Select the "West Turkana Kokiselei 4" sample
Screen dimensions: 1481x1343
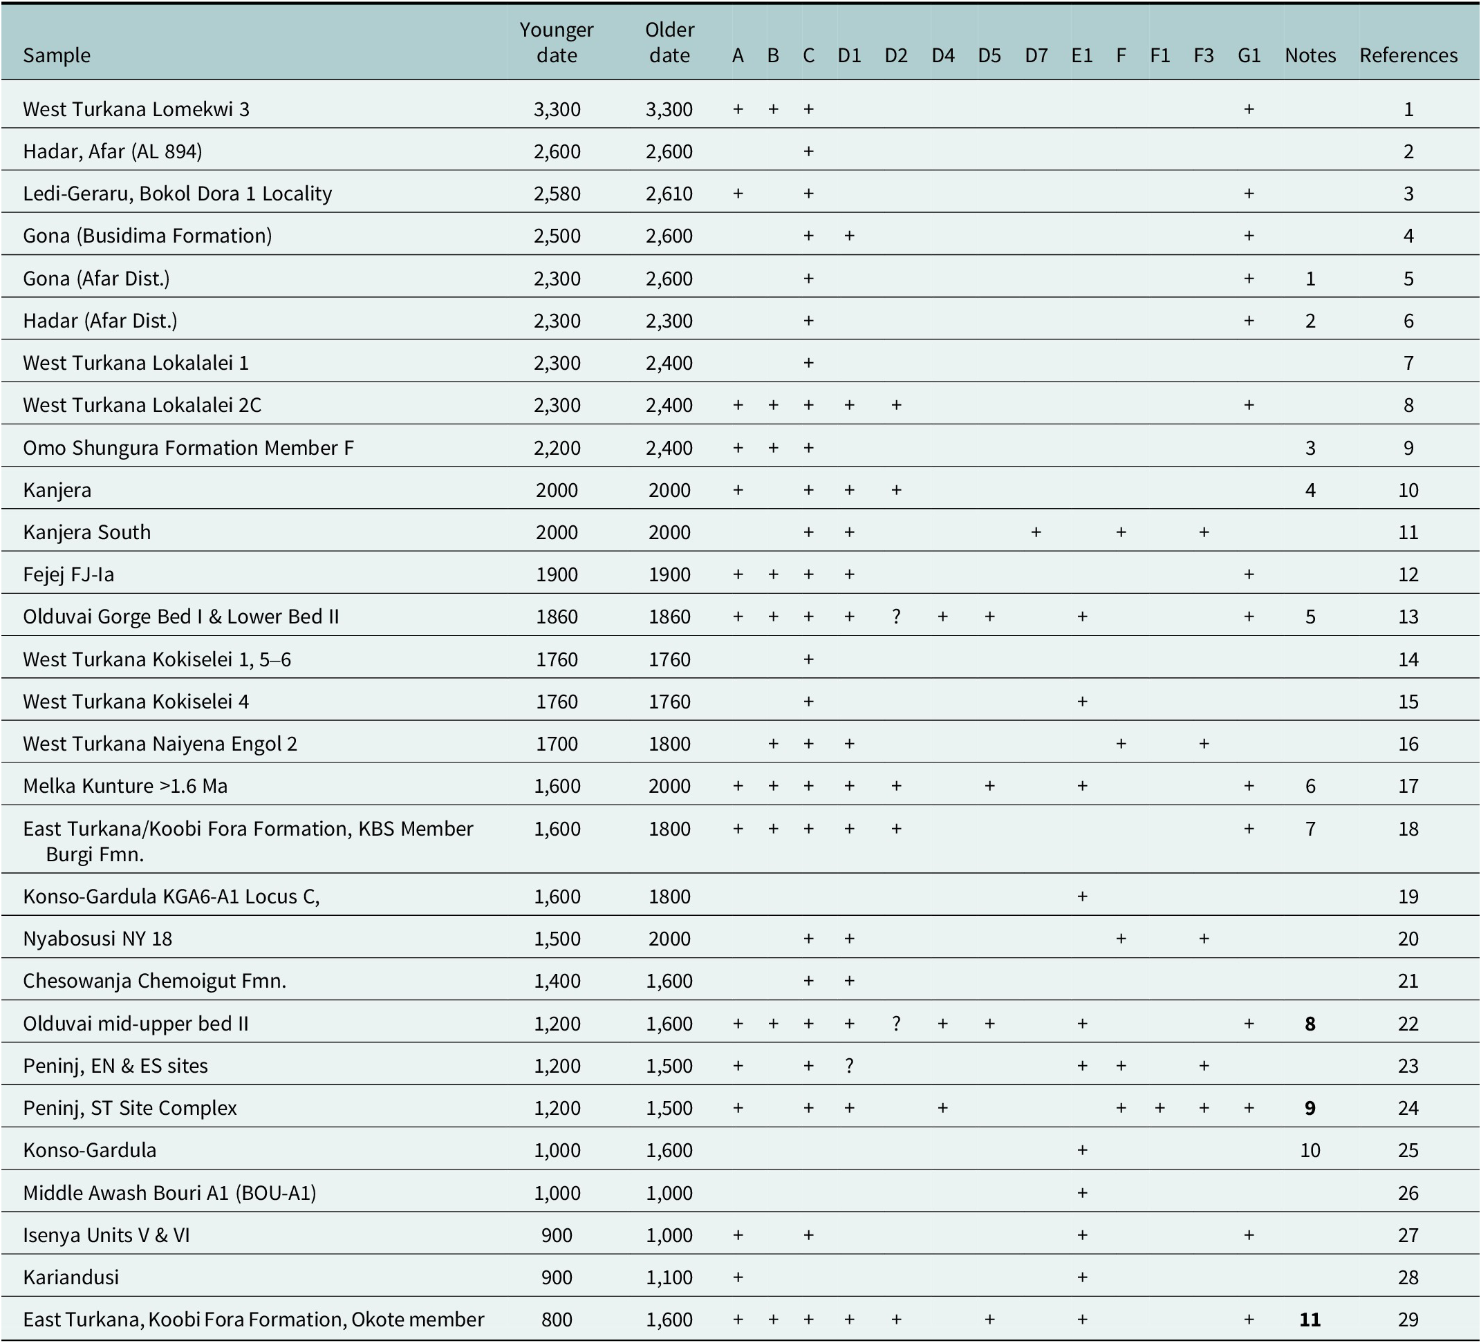point(136,702)
